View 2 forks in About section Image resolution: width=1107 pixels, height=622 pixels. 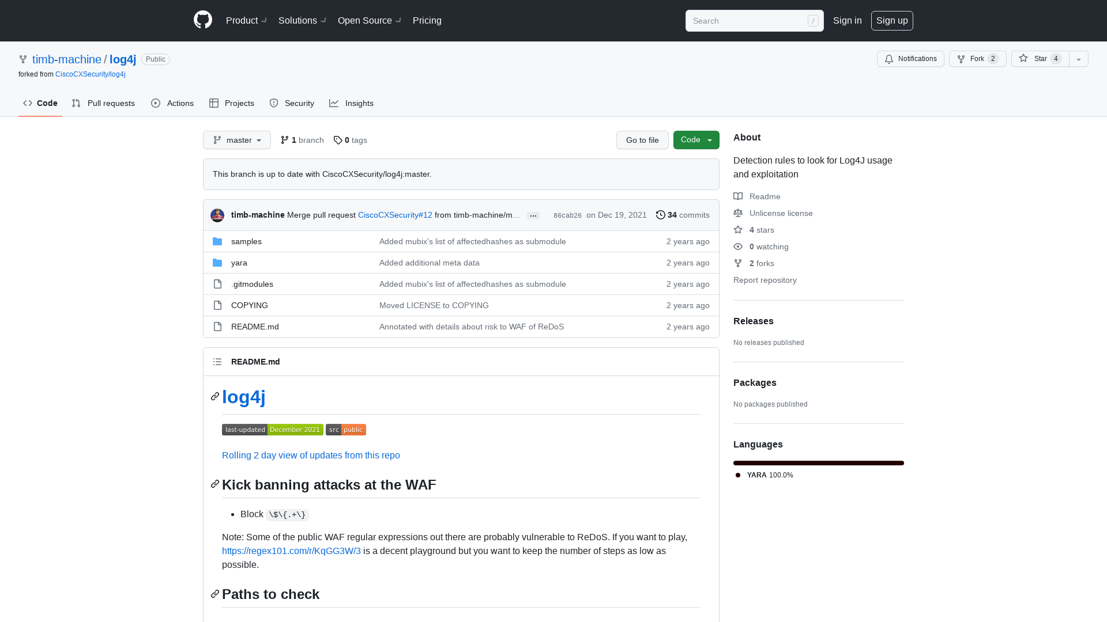(x=754, y=263)
